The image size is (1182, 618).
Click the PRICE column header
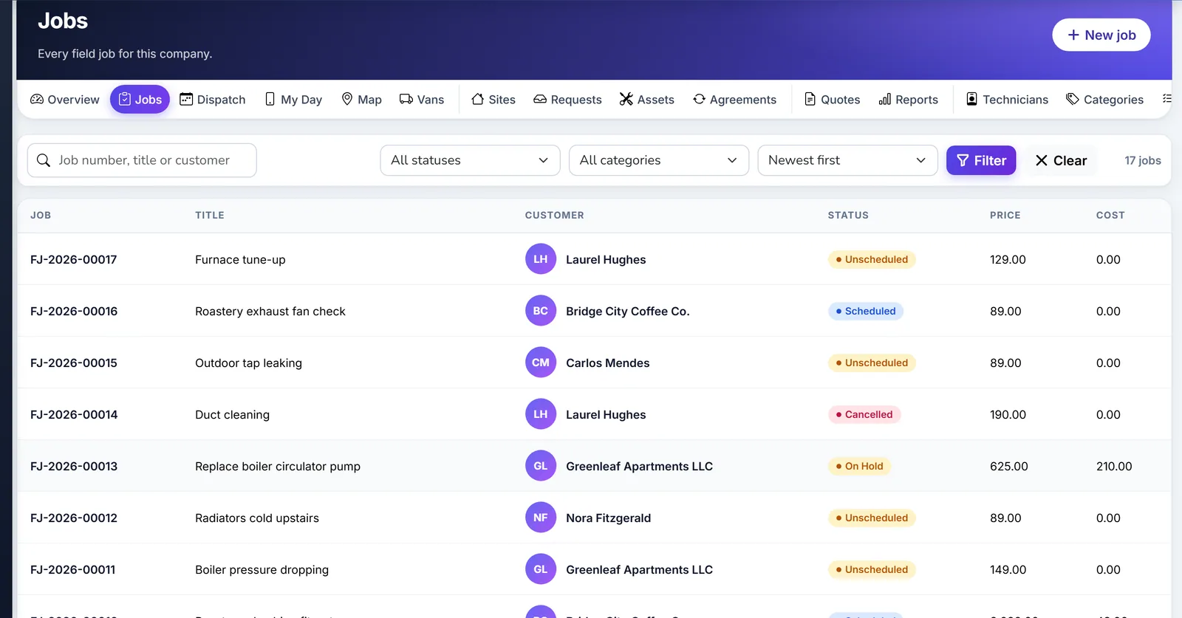pyautogui.click(x=1005, y=216)
